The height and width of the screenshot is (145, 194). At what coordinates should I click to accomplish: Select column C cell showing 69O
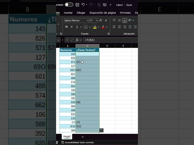coord(87,70)
